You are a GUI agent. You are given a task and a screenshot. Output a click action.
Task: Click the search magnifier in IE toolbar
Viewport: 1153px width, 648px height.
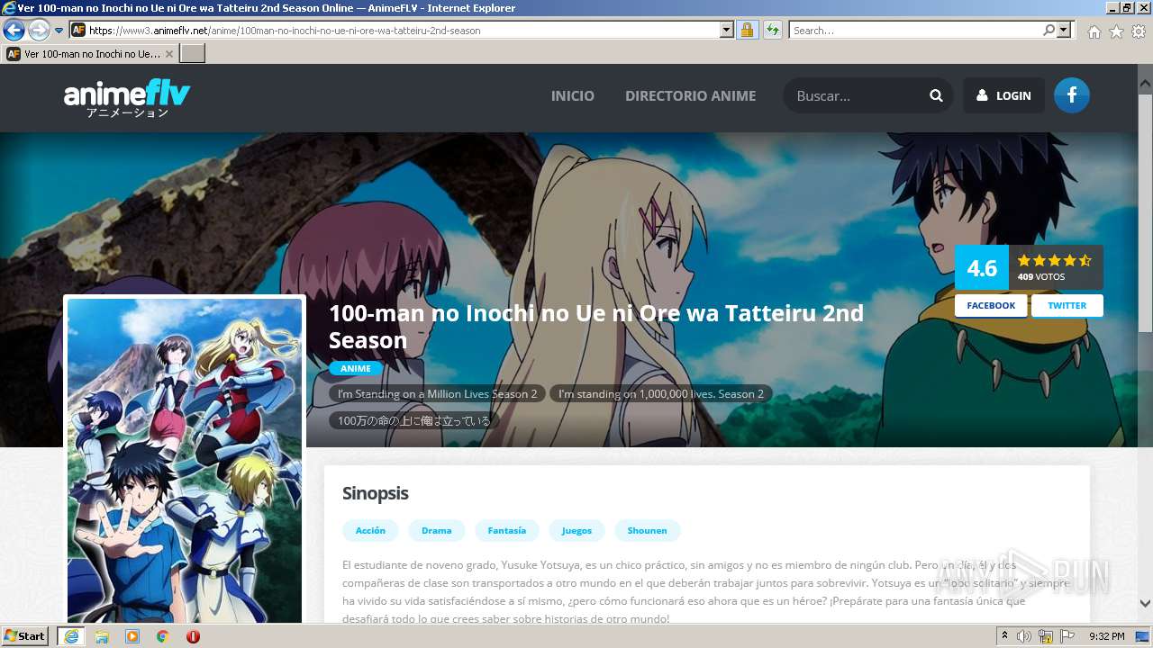(1049, 31)
